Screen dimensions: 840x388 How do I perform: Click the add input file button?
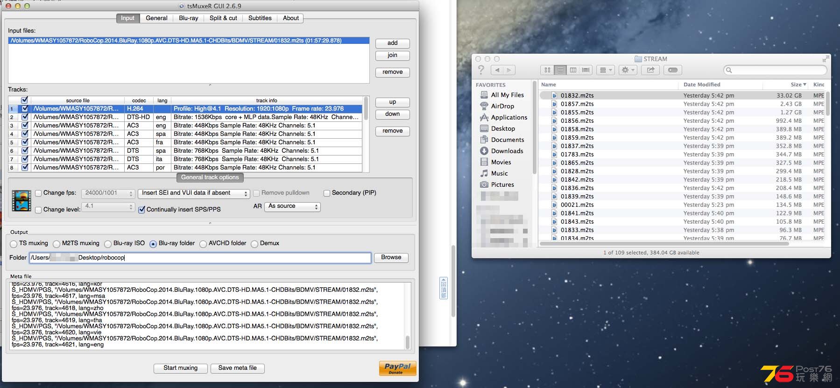coord(393,43)
